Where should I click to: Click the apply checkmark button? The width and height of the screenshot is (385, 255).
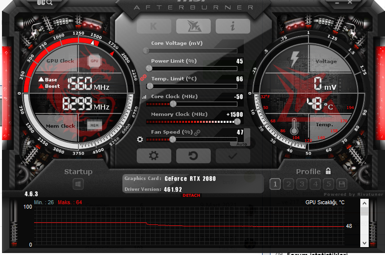[233, 156]
